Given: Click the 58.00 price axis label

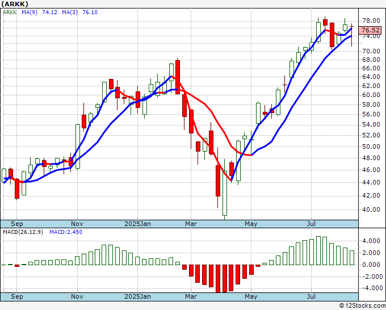Looking at the screenshot, I should pyautogui.click(x=371, y=104).
